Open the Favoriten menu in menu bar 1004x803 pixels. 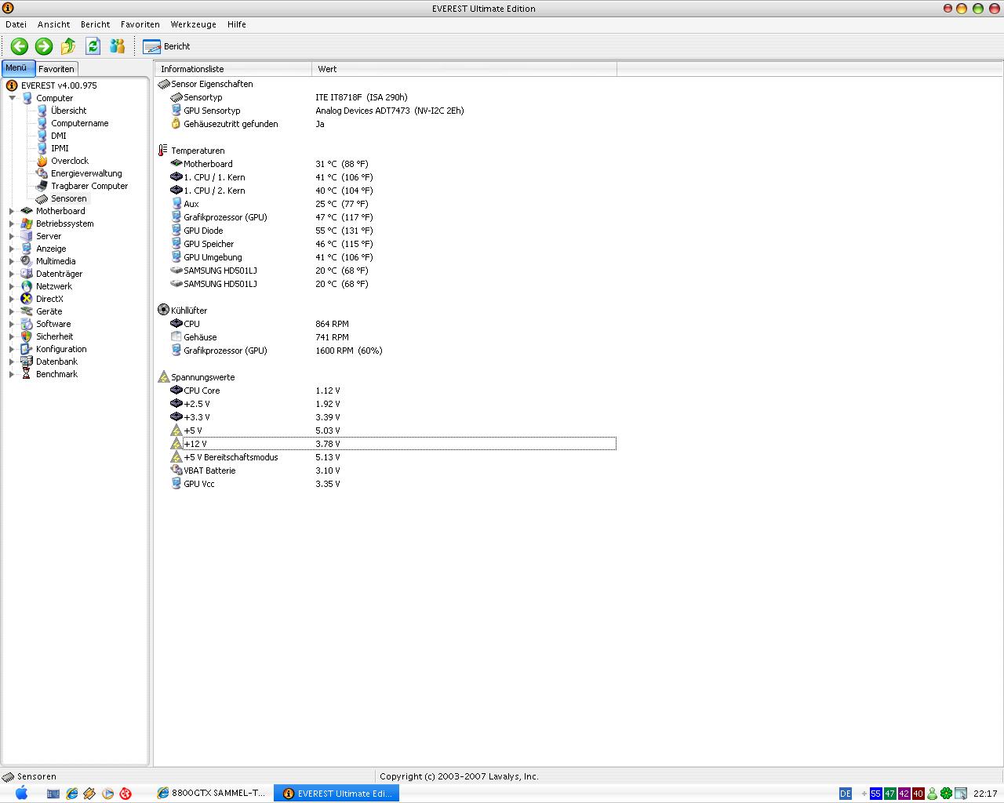[x=140, y=24]
